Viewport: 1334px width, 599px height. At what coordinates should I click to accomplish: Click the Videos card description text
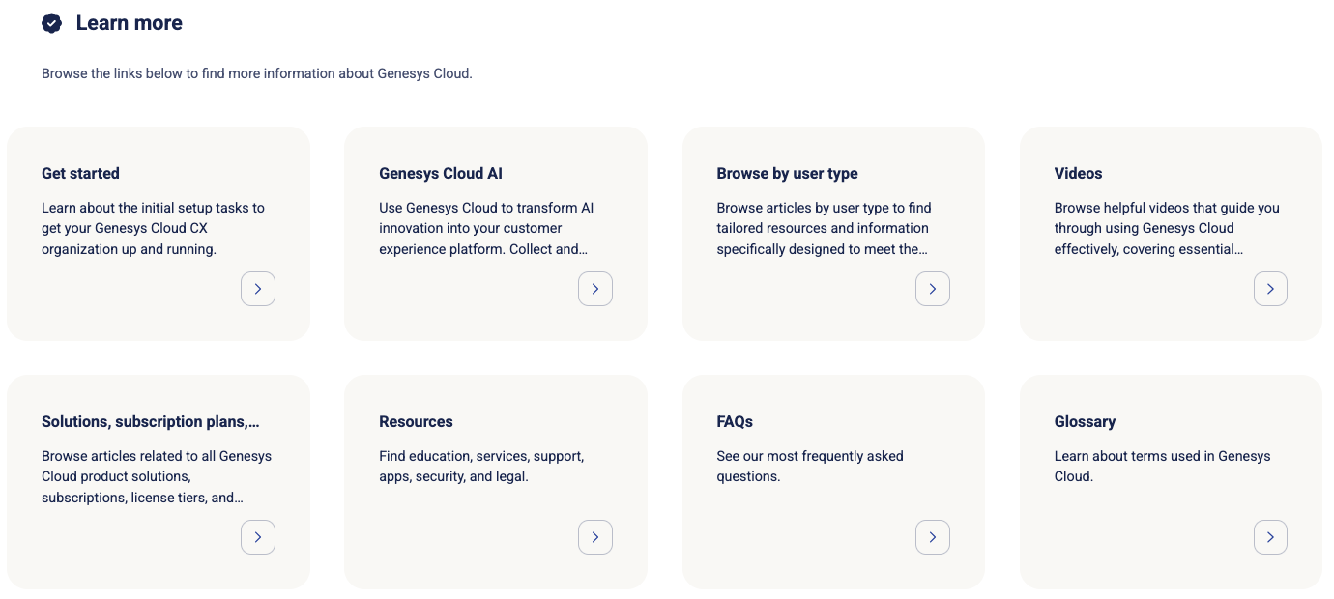[1166, 228]
